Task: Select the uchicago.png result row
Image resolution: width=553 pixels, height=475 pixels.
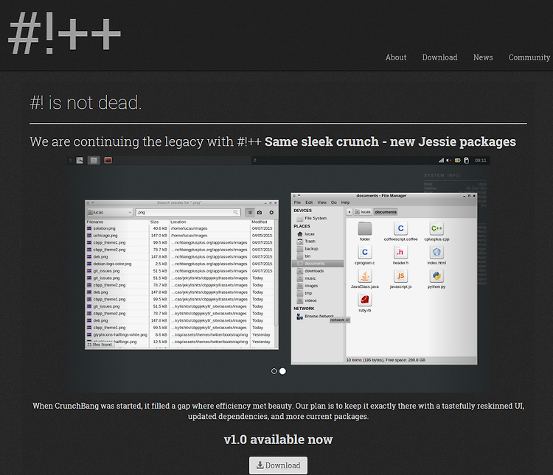Action: pos(180,236)
